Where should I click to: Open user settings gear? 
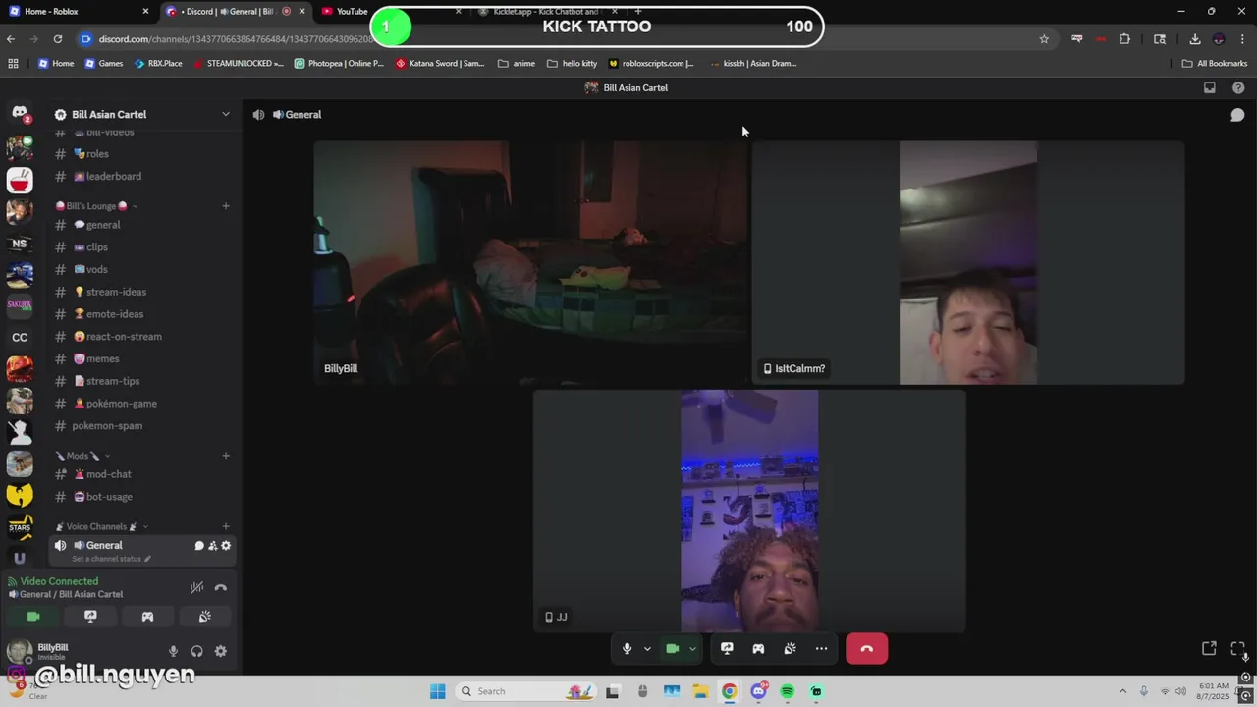(220, 651)
